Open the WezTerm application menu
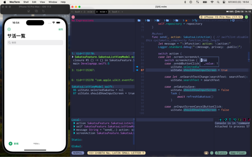 tap(14, 2)
